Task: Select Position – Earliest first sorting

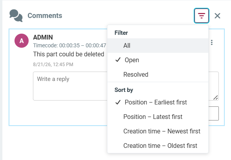Action: [x=158, y=102]
